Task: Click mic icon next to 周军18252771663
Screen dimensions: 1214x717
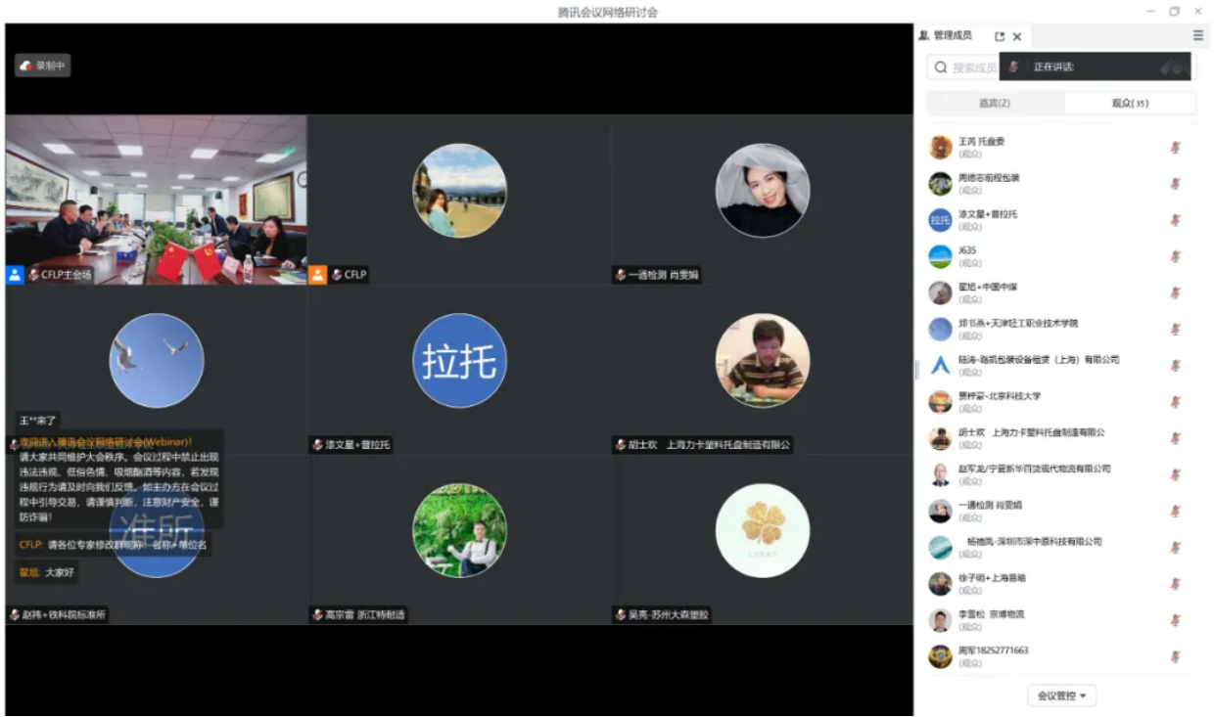Action: (1175, 656)
